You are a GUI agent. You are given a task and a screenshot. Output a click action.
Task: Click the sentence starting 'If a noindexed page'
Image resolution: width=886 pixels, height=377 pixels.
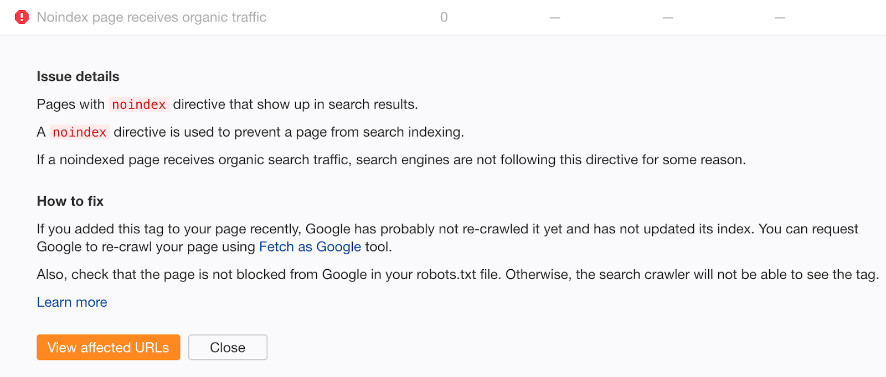pos(391,160)
